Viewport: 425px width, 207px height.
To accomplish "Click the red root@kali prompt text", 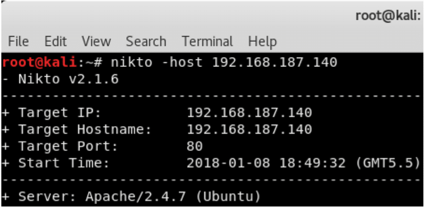I will pos(39,62).
